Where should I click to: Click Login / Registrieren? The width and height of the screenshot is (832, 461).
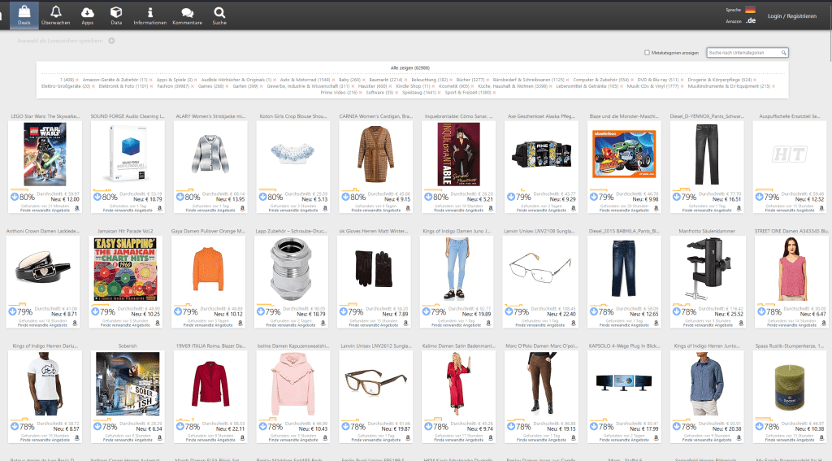(791, 16)
